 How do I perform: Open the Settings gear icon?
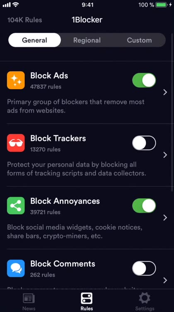145,298
